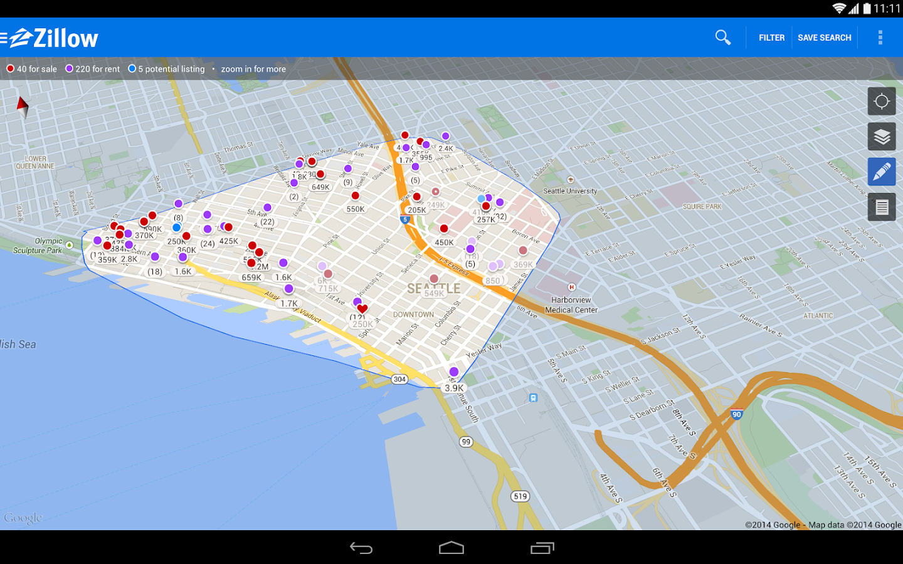
Task: Tap the 11:11 clock in status bar
Action: [887, 8]
